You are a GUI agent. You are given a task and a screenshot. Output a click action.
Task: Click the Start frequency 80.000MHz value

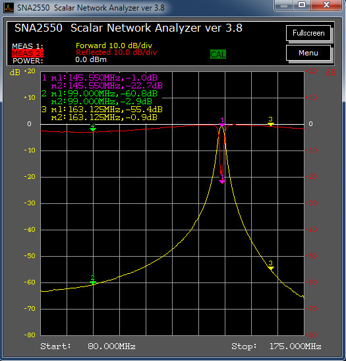point(111,346)
